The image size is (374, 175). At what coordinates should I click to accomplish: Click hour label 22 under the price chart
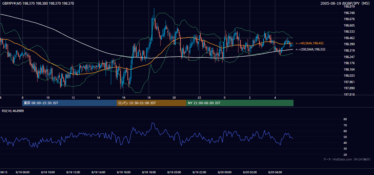click(199, 98)
